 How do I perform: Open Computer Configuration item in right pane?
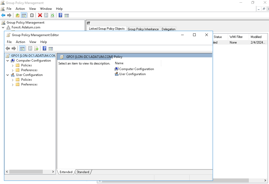pyautogui.click(x=136, y=69)
